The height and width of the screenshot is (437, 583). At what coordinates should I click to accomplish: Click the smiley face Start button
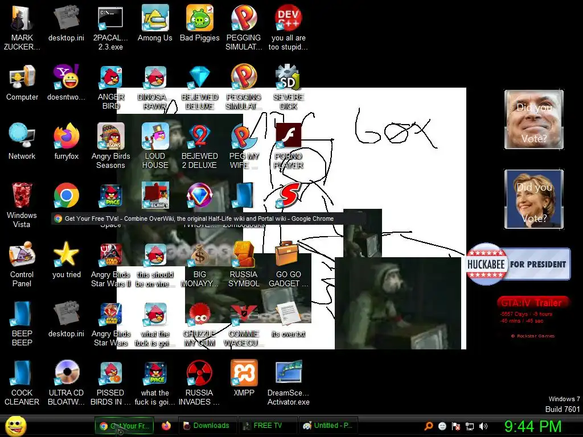coord(16,426)
